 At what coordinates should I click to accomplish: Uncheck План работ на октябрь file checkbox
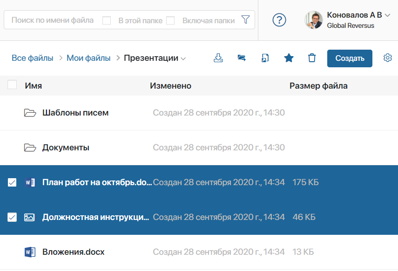pos(12,182)
